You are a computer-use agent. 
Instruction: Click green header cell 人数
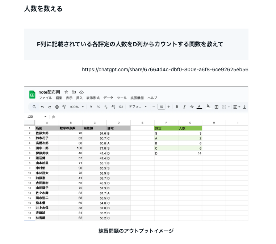(x=190, y=128)
